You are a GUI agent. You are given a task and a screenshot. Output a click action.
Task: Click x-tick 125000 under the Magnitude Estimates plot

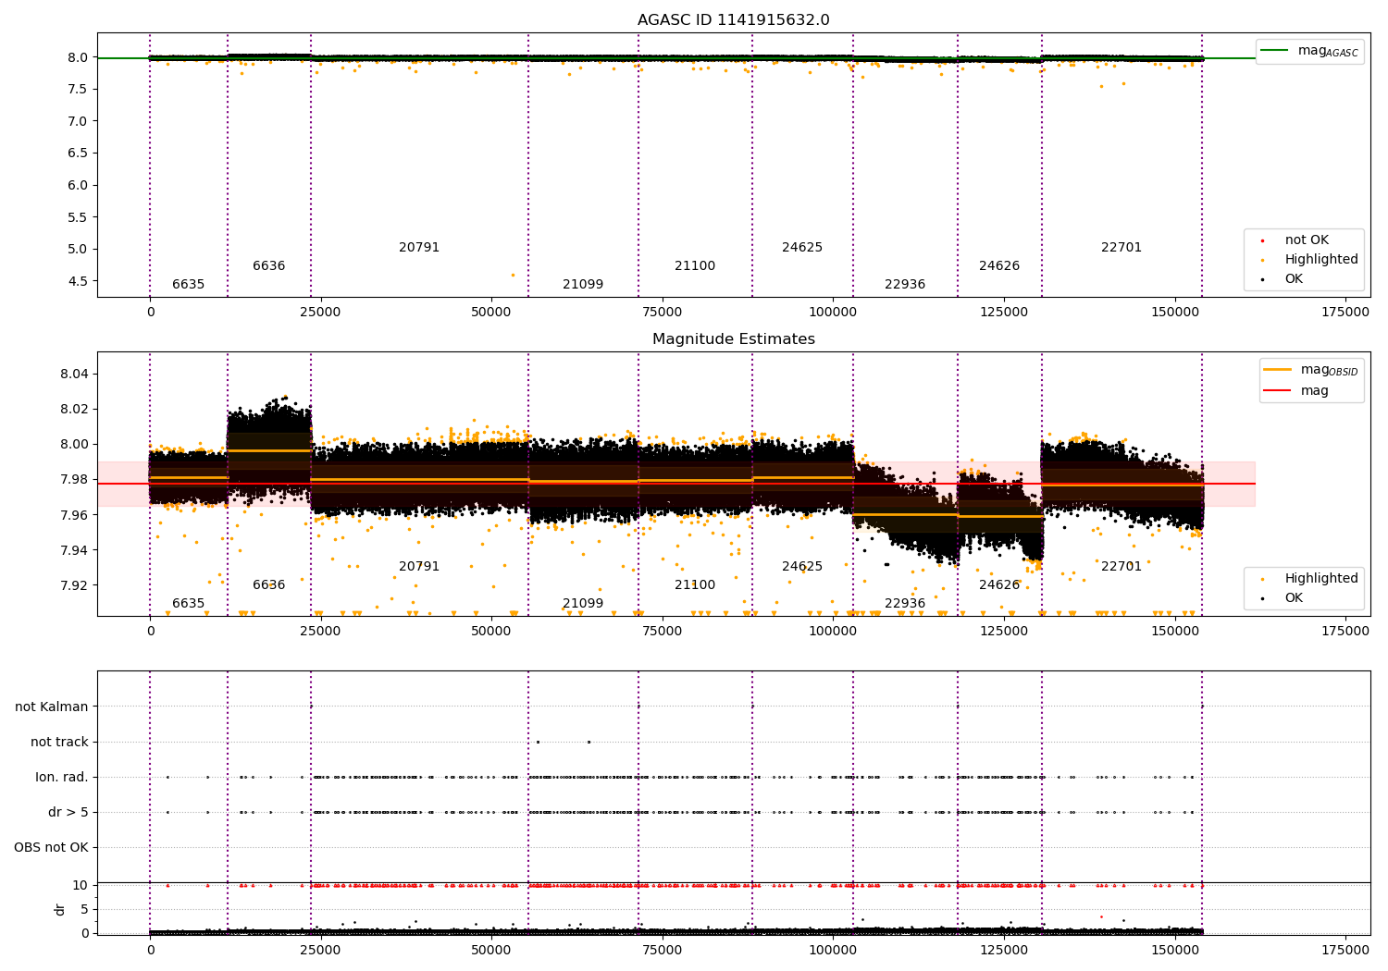coord(1004,632)
